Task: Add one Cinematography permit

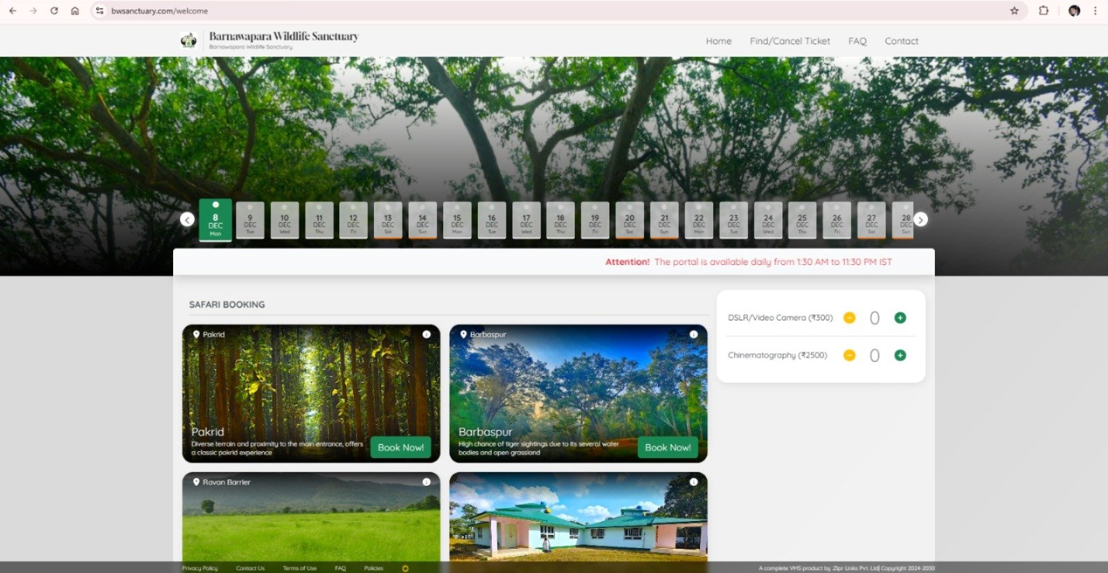Action: (900, 355)
